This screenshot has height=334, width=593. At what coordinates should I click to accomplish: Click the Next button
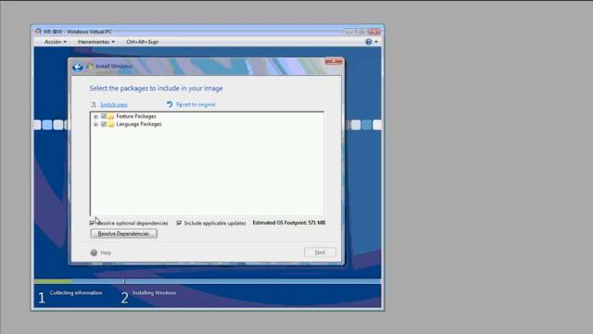(x=320, y=252)
